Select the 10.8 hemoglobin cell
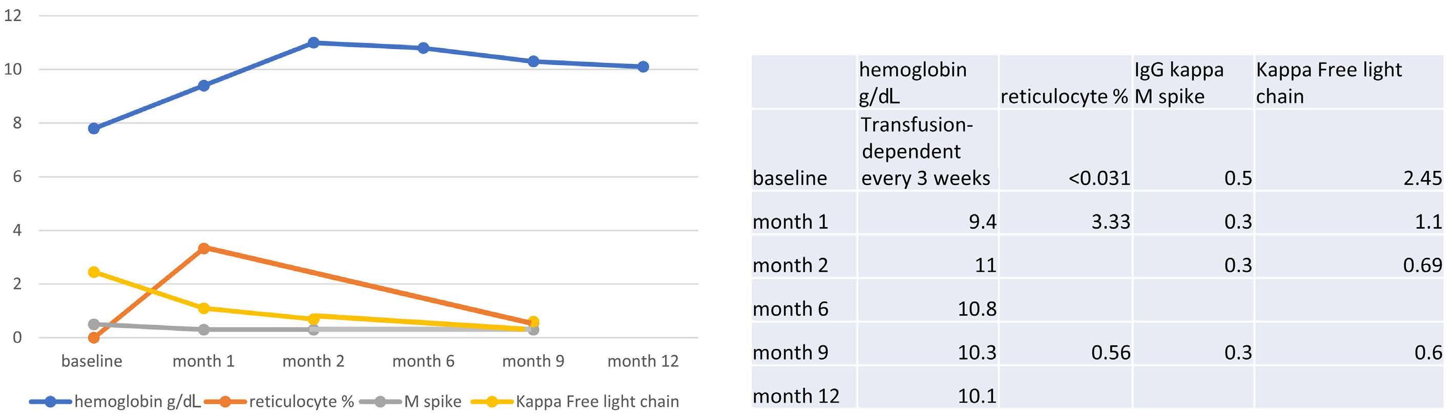The width and height of the screenshot is (1452, 418). pyautogui.click(x=927, y=301)
